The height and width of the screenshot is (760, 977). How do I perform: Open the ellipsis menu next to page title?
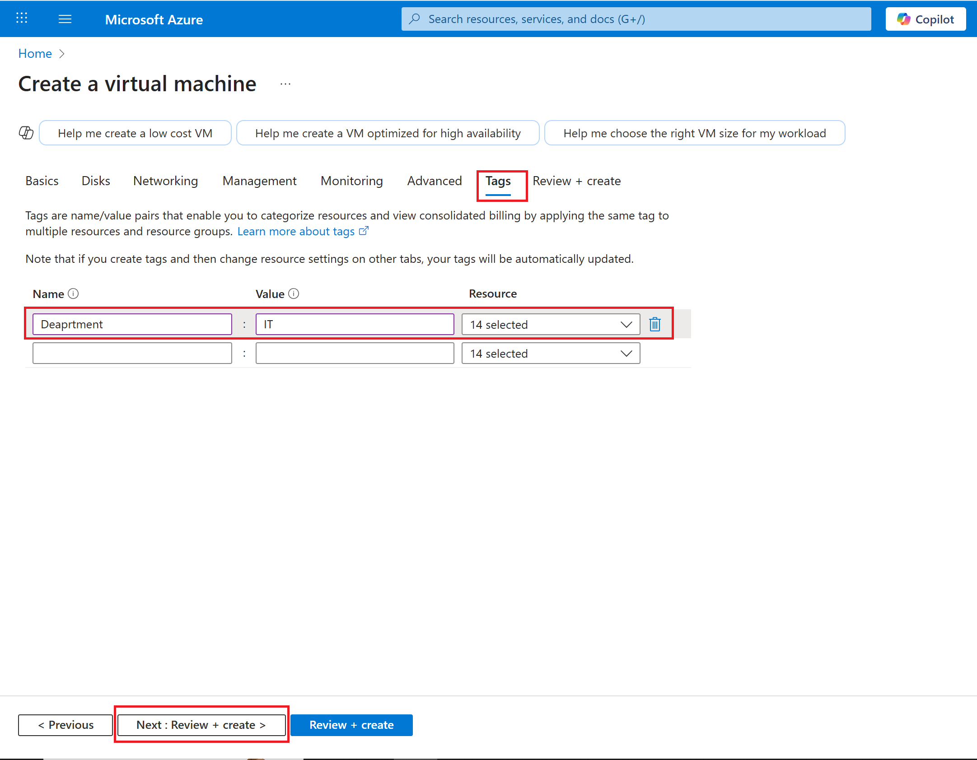[285, 84]
